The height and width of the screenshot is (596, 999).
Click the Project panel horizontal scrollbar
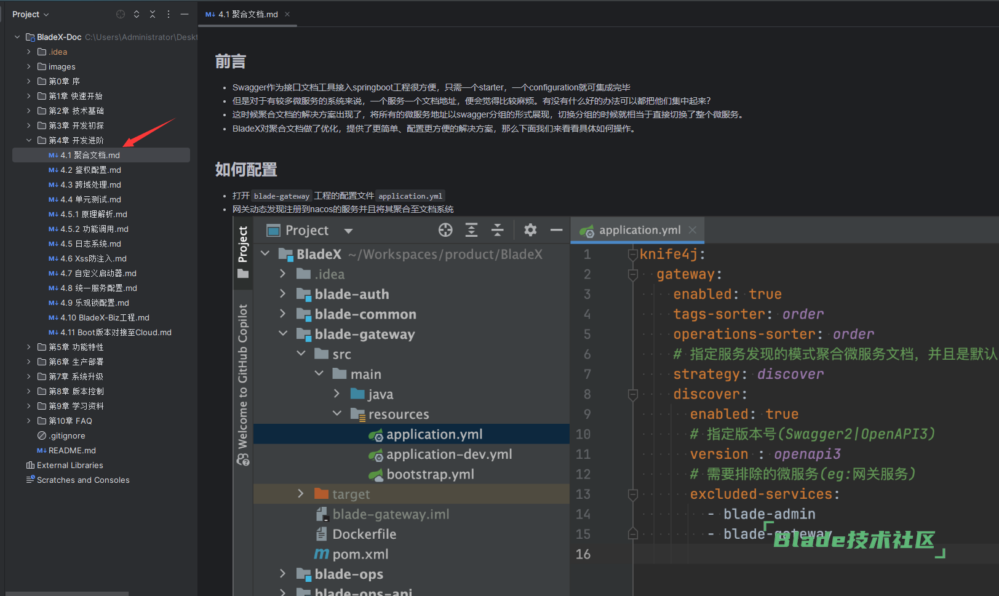66,594
